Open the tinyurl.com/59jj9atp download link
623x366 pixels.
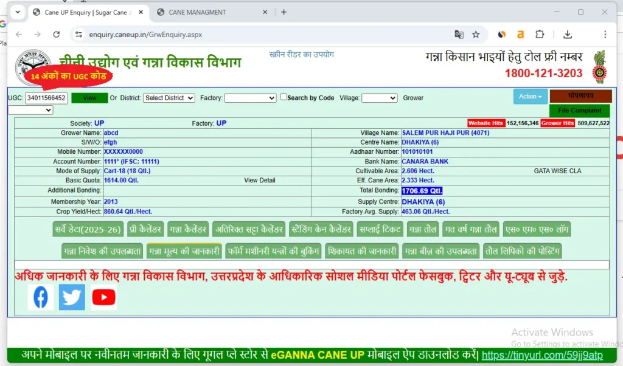[x=541, y=355]
